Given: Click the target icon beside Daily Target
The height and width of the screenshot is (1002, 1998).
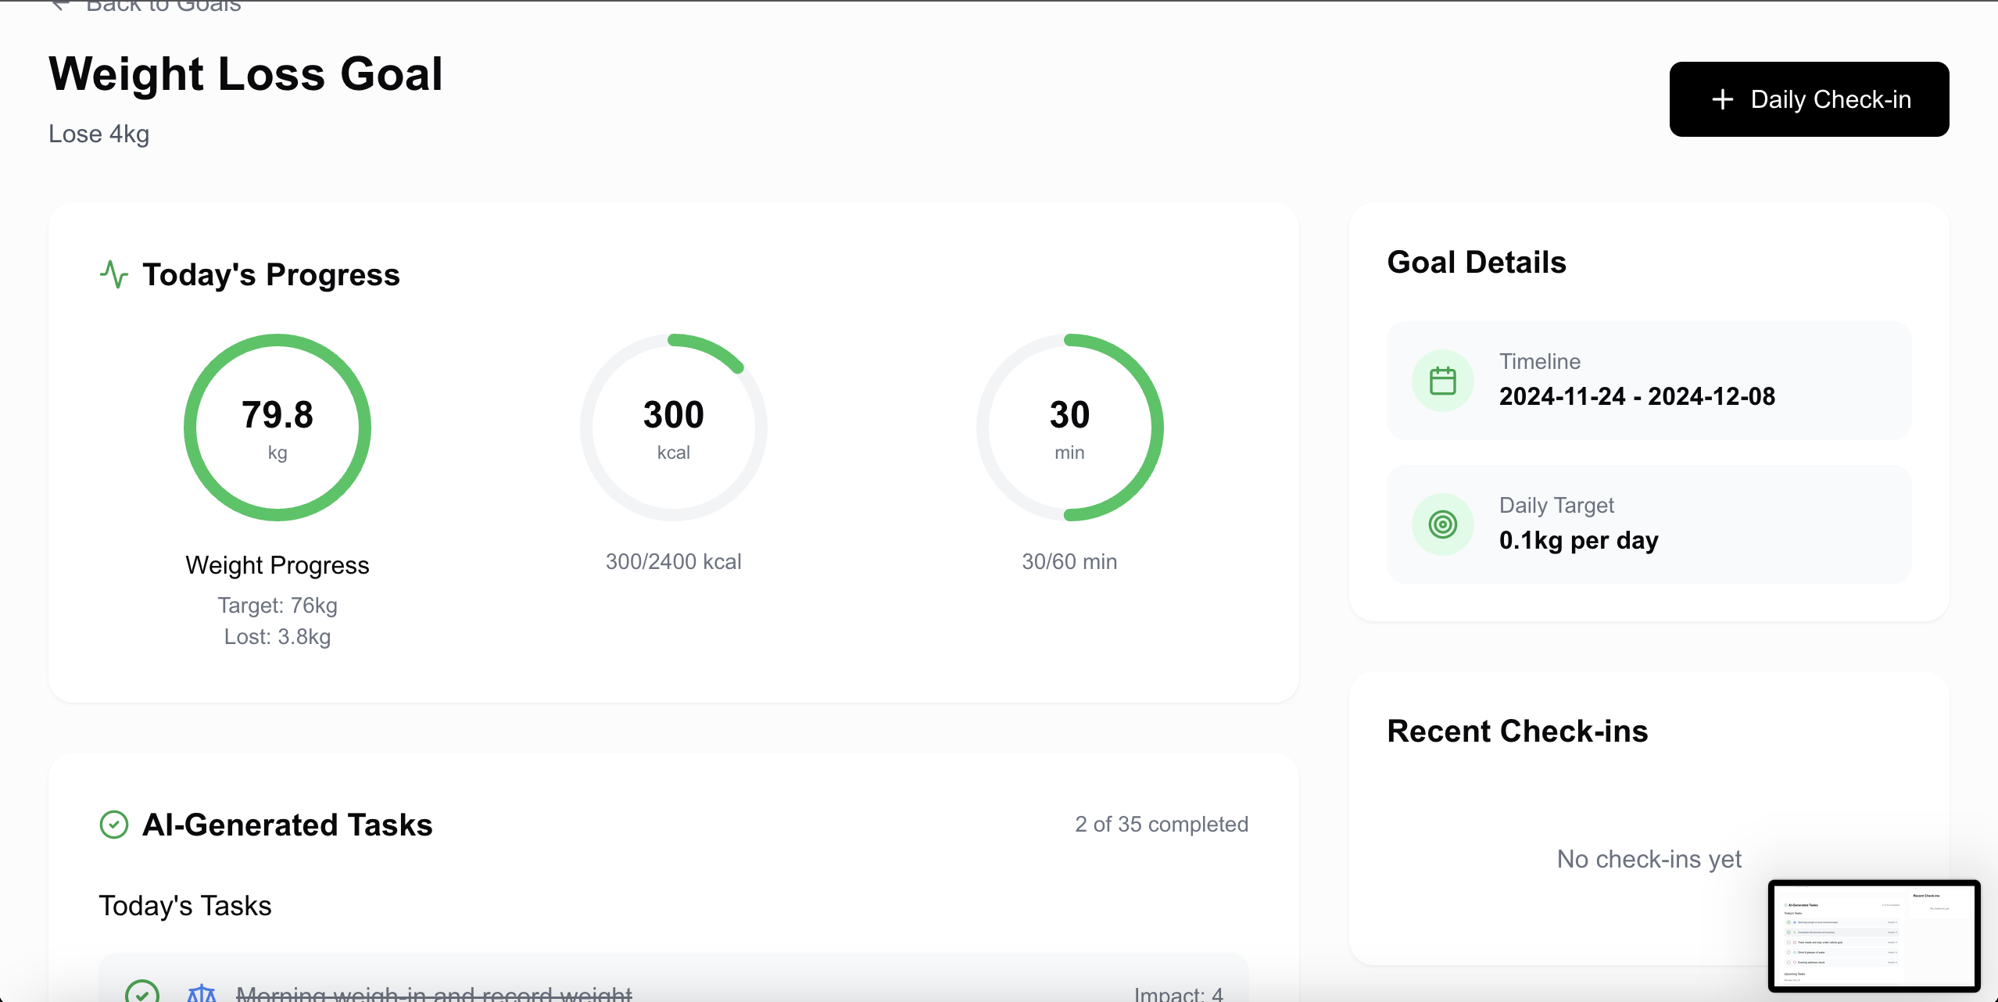Looking at the screenshot, I should 1442,524.
